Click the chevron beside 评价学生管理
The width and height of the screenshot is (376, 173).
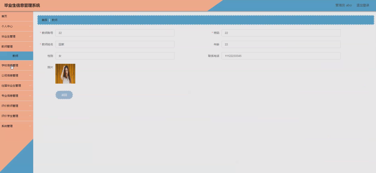click(30, 116)
